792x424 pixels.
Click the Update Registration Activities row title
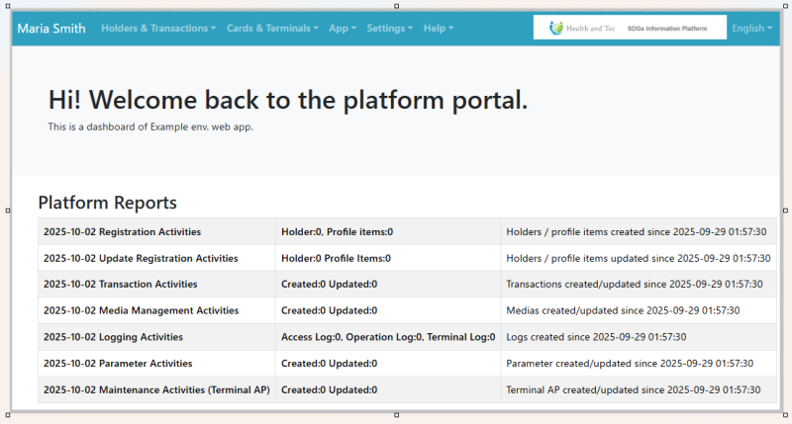click(x=141, y=258)
